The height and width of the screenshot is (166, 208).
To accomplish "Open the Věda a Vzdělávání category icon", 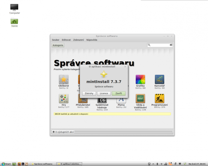I will coord(140,98).
